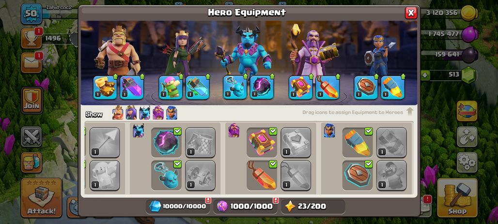Toggle Grand Warden filter in Show row
498x224 pixels.
[158, 113]
